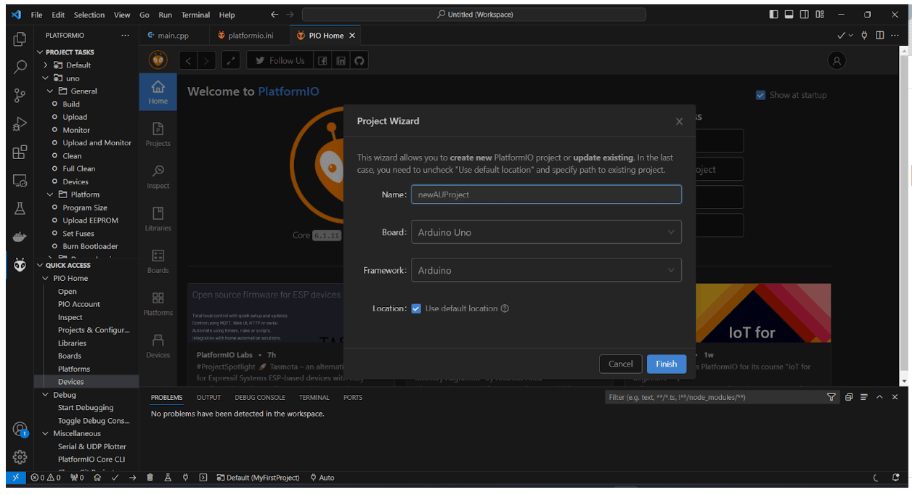This screenshot has height=495, width=915.
Task: Click the PIO Home user profile icon
Action: pos(837,61)
